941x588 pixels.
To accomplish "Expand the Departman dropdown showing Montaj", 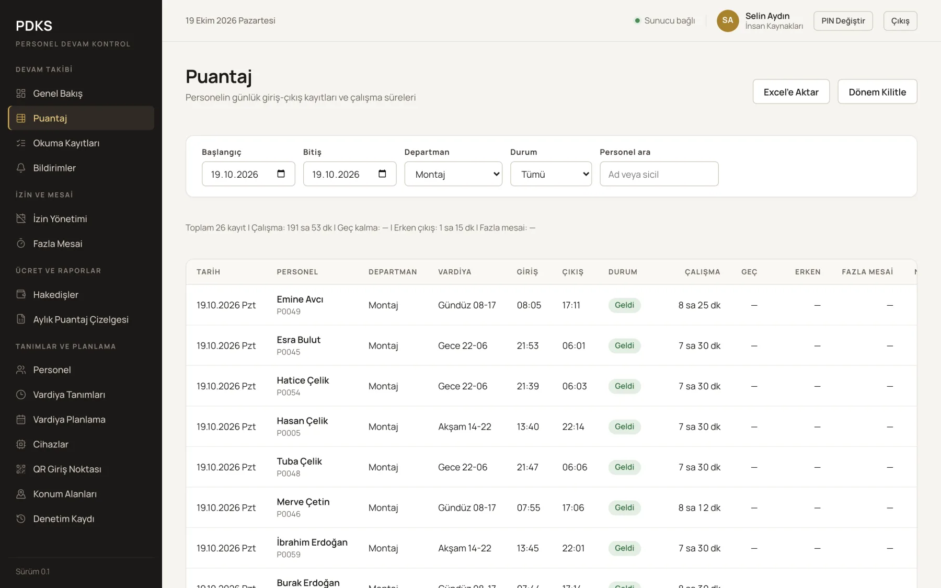I will coord(453,174).
